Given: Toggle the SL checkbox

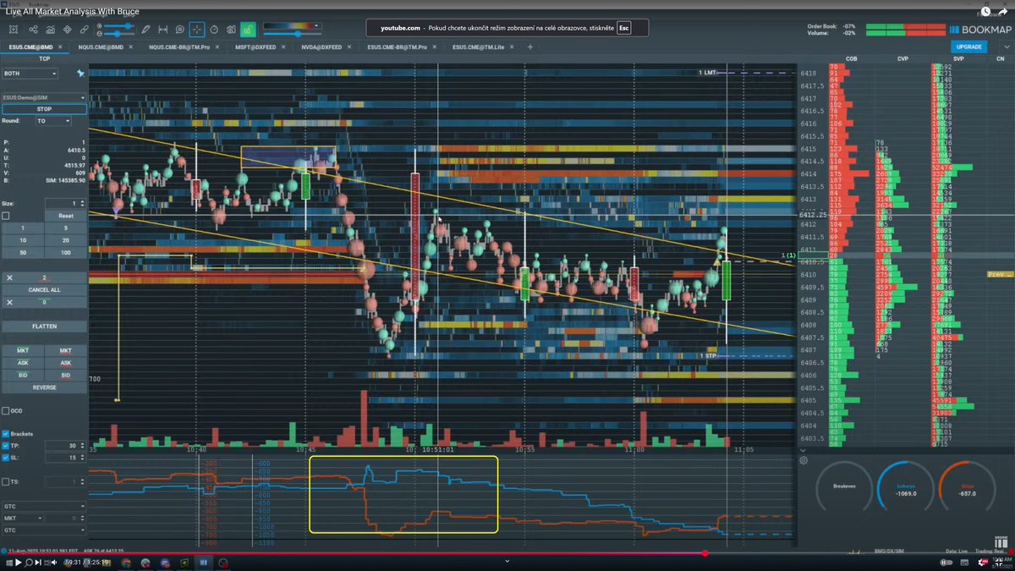Looking at the screenshot, I should pyautogui.click(x=6, y=458).
